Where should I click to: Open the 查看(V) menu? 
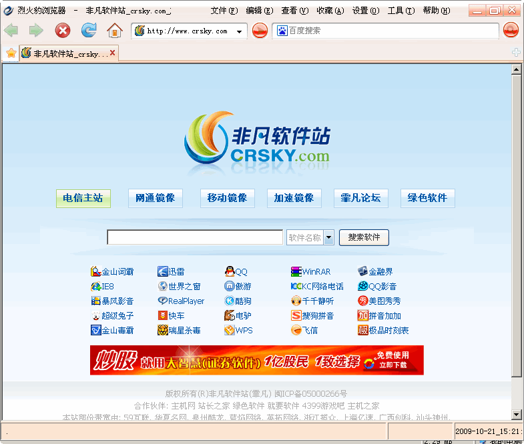point(295,11)
